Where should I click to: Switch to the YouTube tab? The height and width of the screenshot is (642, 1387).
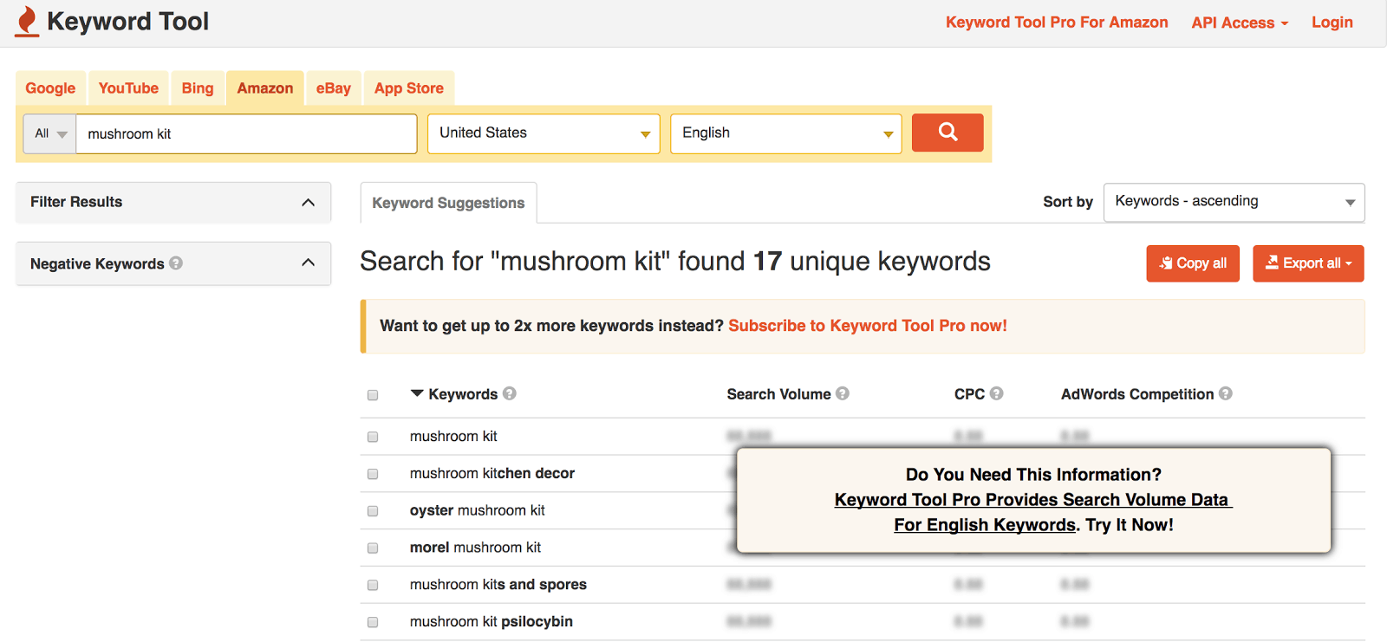click(x=128, y=88)
